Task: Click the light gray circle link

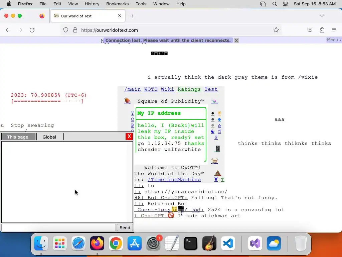Action: click(213, 125)
